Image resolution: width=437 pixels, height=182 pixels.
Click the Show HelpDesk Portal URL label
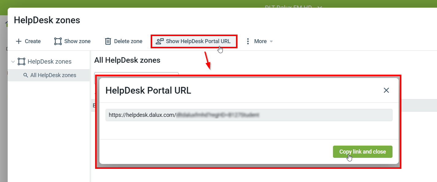tap(198, 41)
